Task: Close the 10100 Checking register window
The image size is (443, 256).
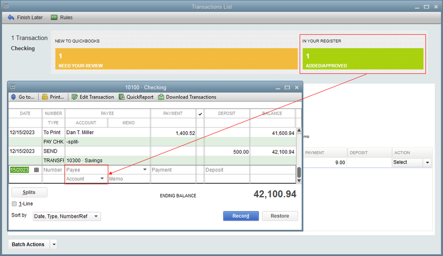Action: 297,87
